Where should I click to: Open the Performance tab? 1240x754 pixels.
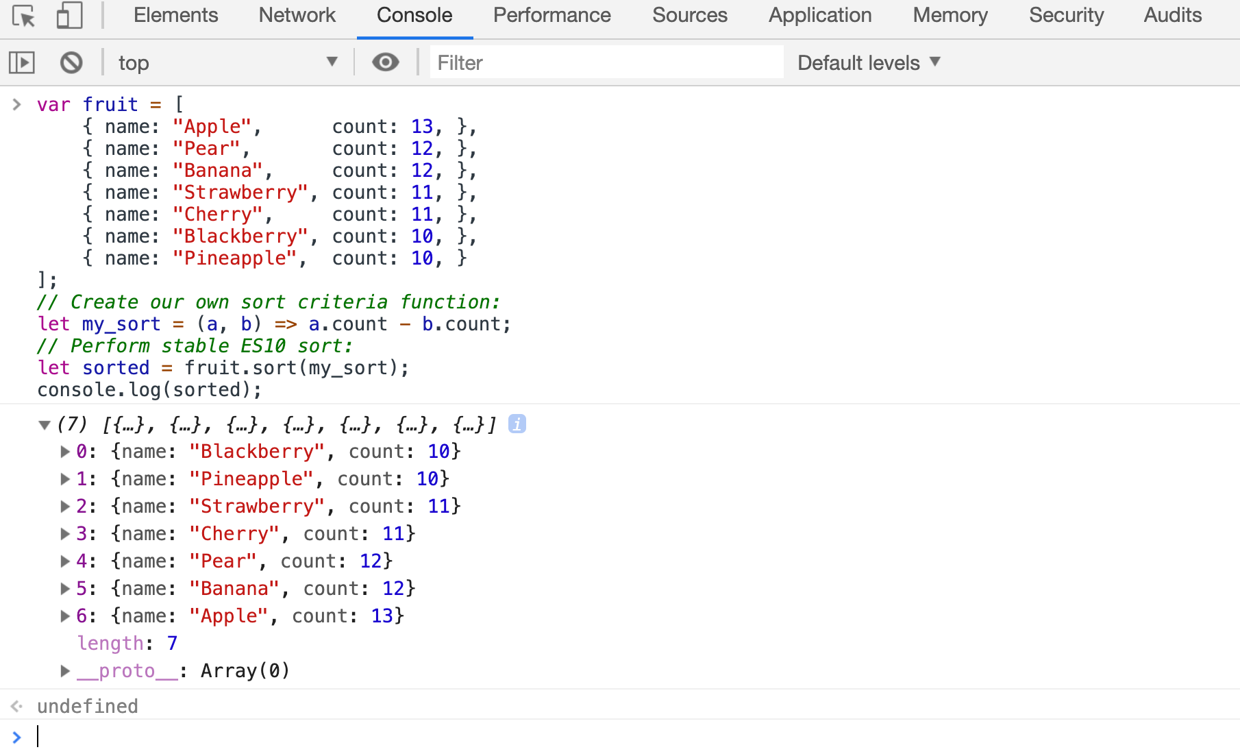[x=552, y=15]
